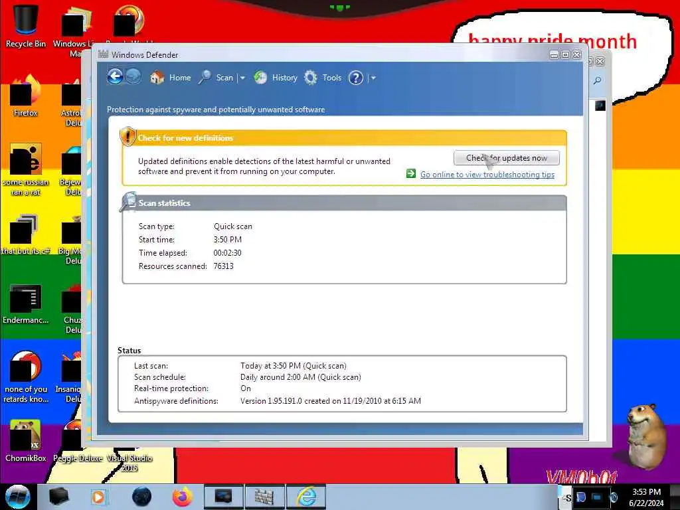Open the Home house icon

pos(157,78)
